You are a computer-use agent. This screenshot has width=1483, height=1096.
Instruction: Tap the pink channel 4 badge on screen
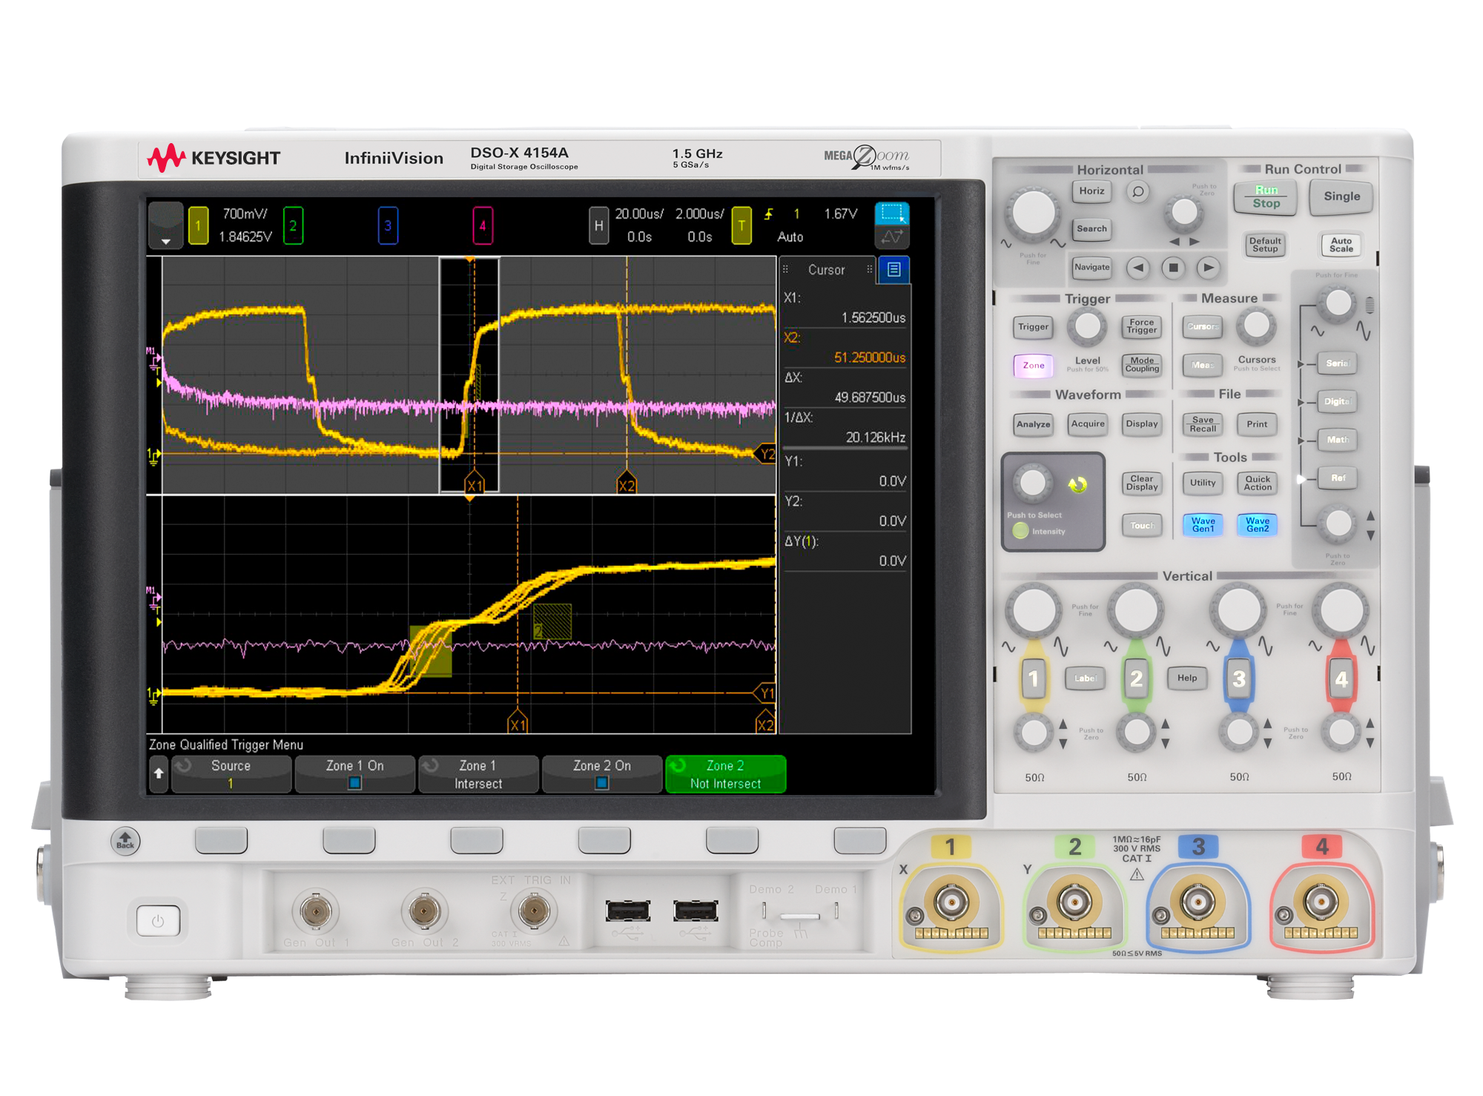pyautogui.click(x=483, y=225)
